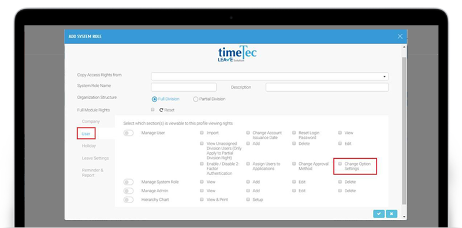Check Manage System Role Add checkbox
The width and height of the screenshot is (462, 228).
[x=248, y=182]
